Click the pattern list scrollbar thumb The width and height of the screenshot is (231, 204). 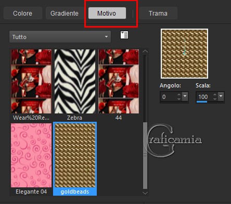[145, 156]
